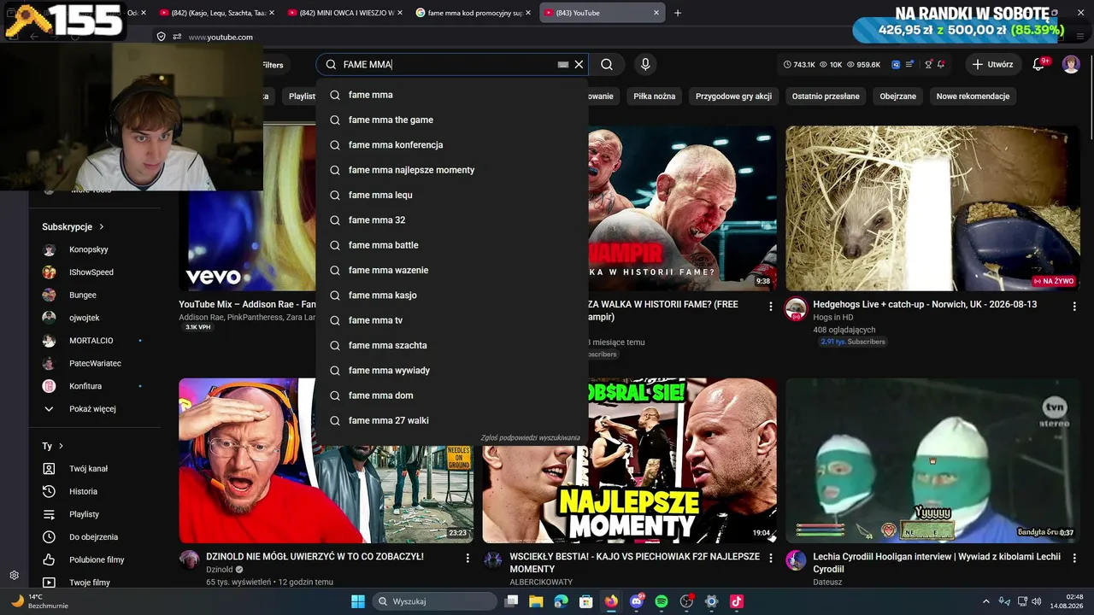1094x615 pixels.
Task: Expand the Ty section chevron
Action: tap(61, 446)
